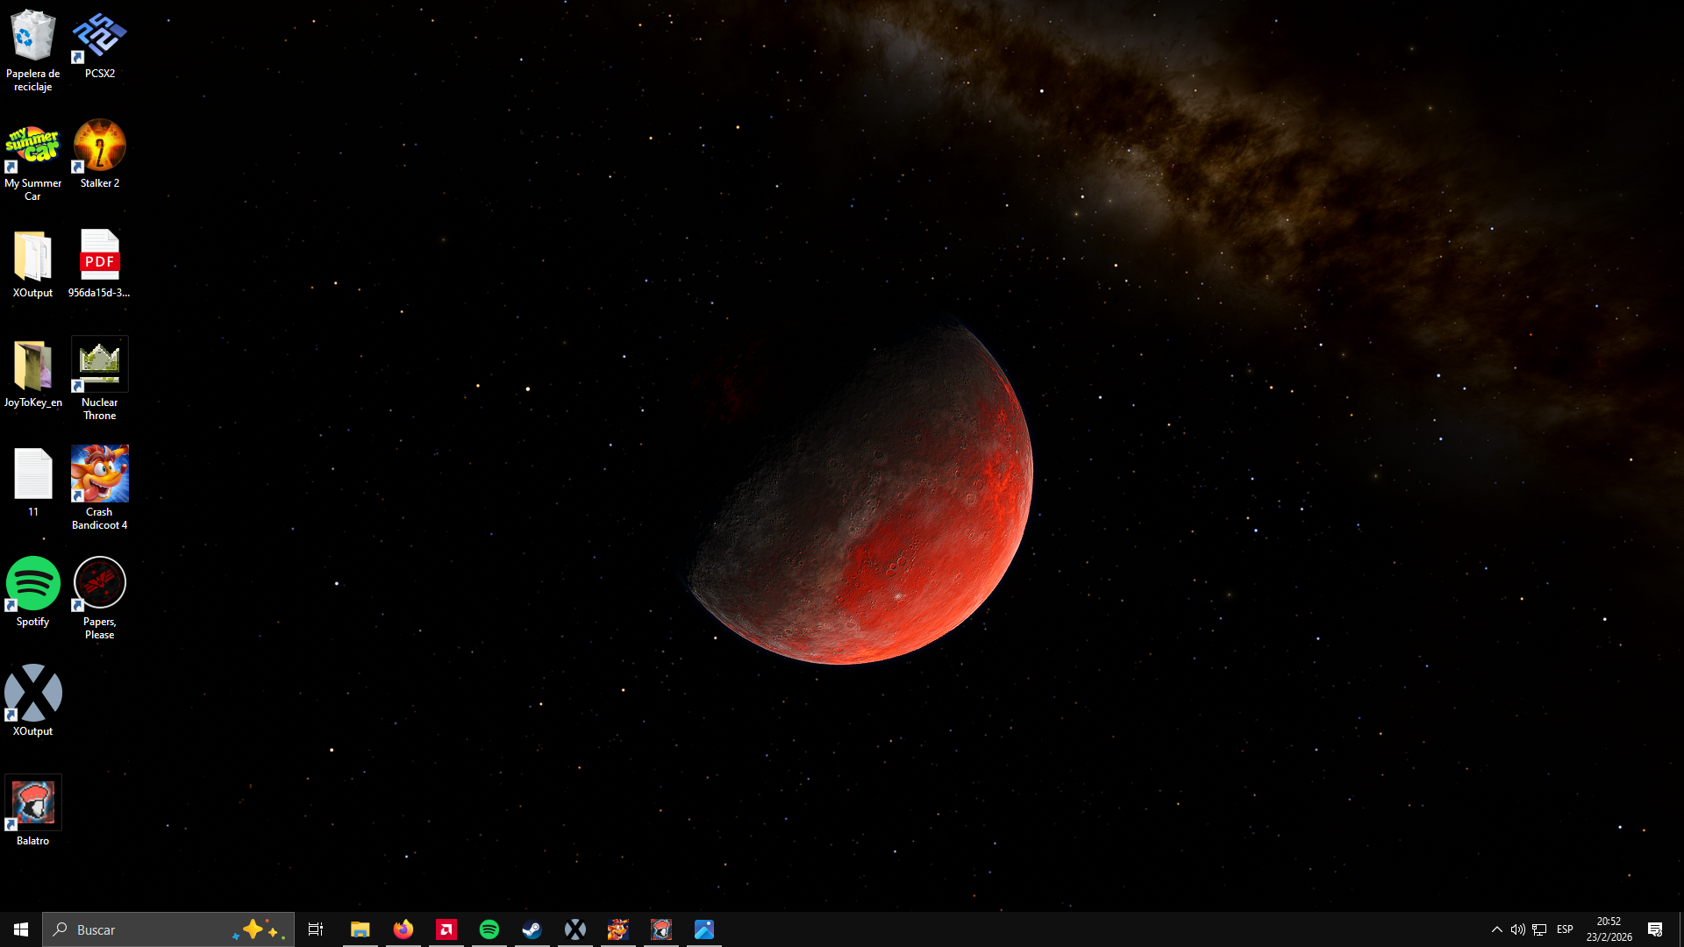Open Steam from the taskbar
This screenshot has width=1684, height=947.
coord(532,929)
